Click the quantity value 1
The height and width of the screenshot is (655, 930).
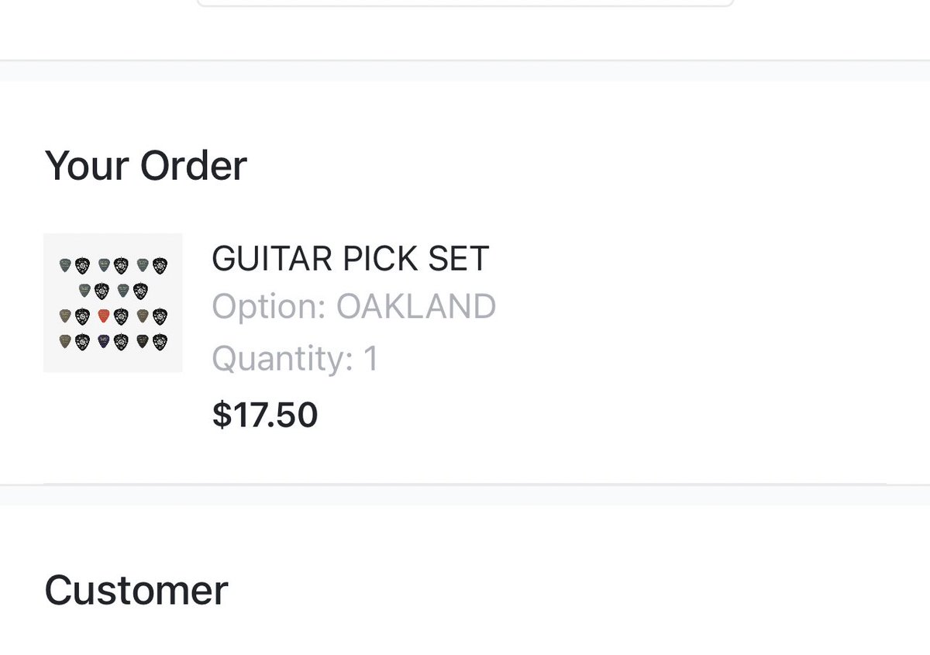tap(370, 359)
